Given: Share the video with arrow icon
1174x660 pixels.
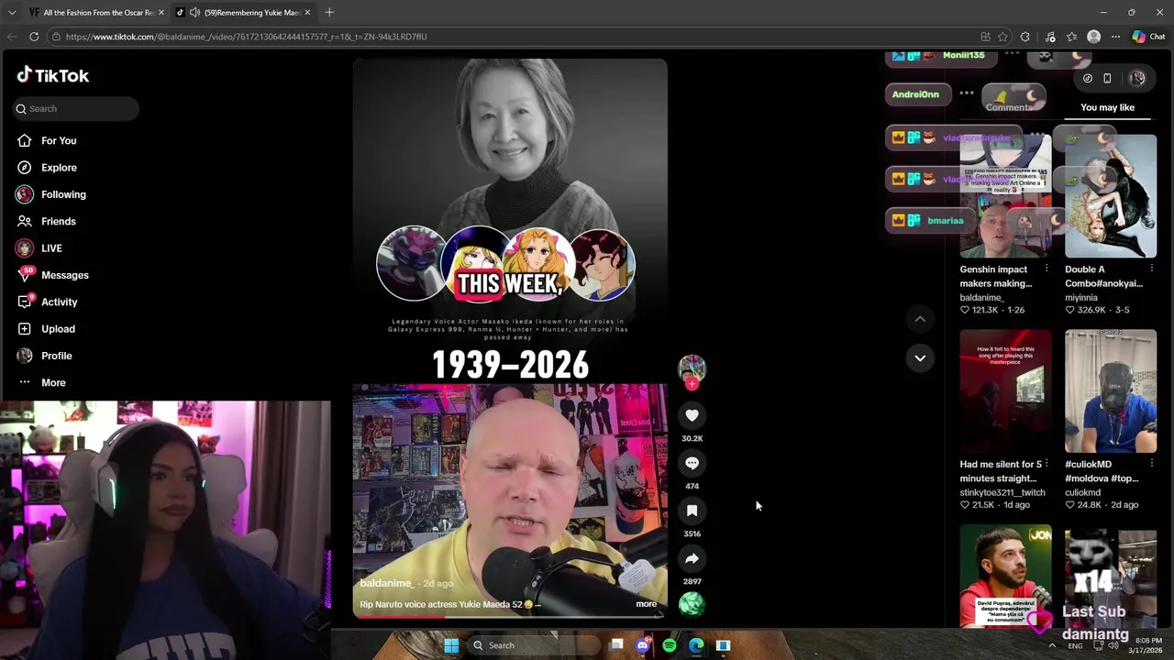Looking at the screenshot, I should [692, 558].
